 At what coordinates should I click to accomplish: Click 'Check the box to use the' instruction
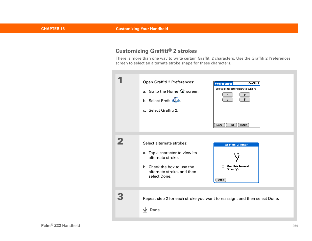click(x=171, y=167)
